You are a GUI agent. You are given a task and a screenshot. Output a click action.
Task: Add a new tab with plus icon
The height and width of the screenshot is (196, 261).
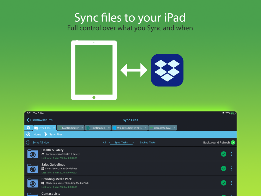click(x=28, y=128)
